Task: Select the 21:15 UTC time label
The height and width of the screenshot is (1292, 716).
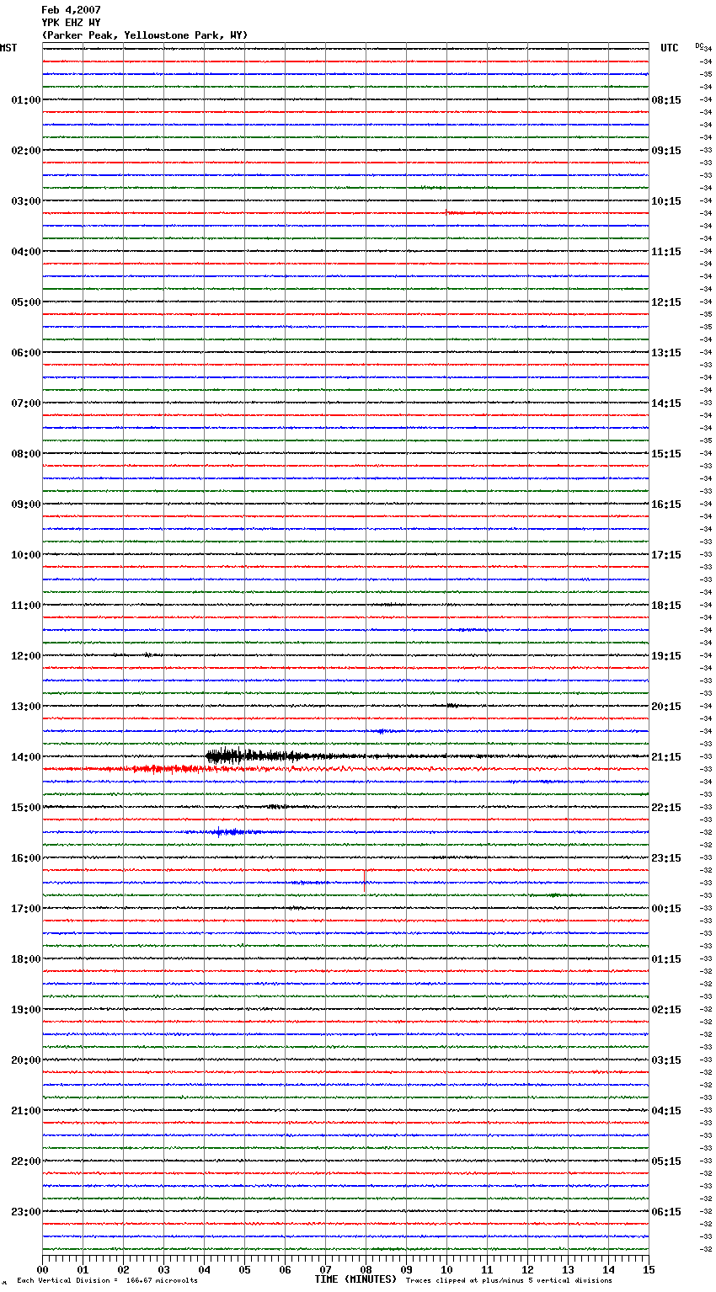Action: (666, 757)
